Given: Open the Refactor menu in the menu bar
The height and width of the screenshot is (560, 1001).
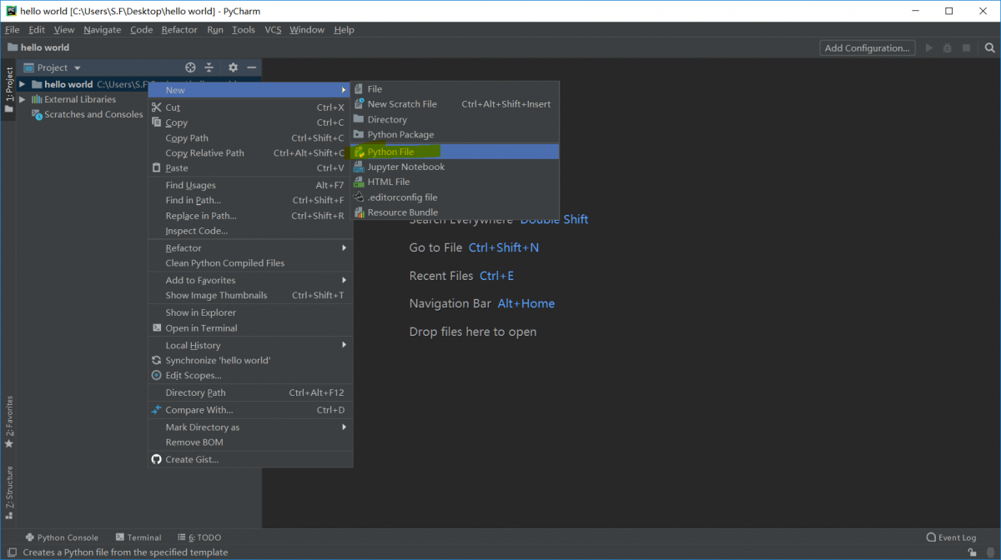Looking at the screenshot, I should (179, 29).
